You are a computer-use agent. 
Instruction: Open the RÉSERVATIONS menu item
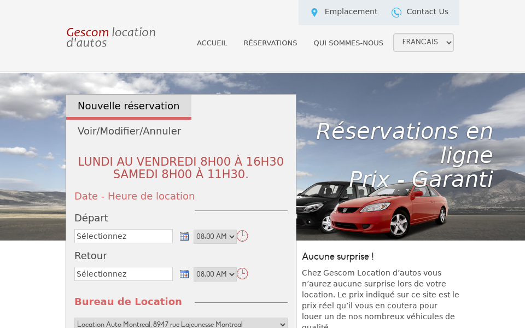tap(270, 43)
